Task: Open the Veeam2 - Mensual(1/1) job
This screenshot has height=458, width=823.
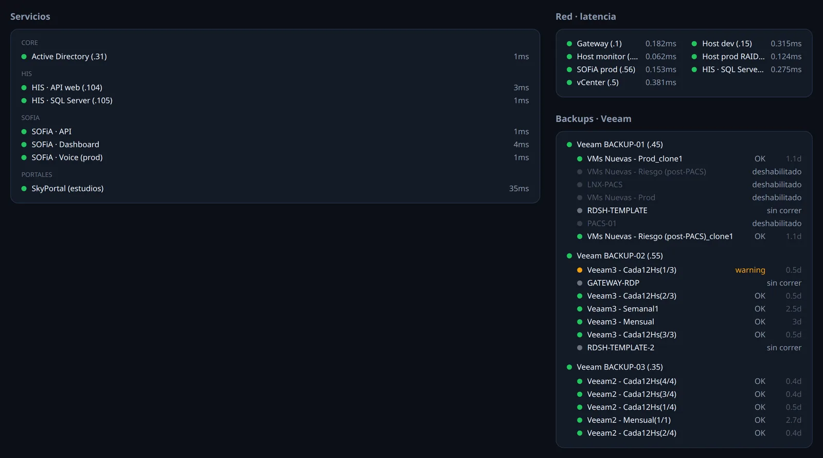Action: pyautogui.click(x=689, y=420)
